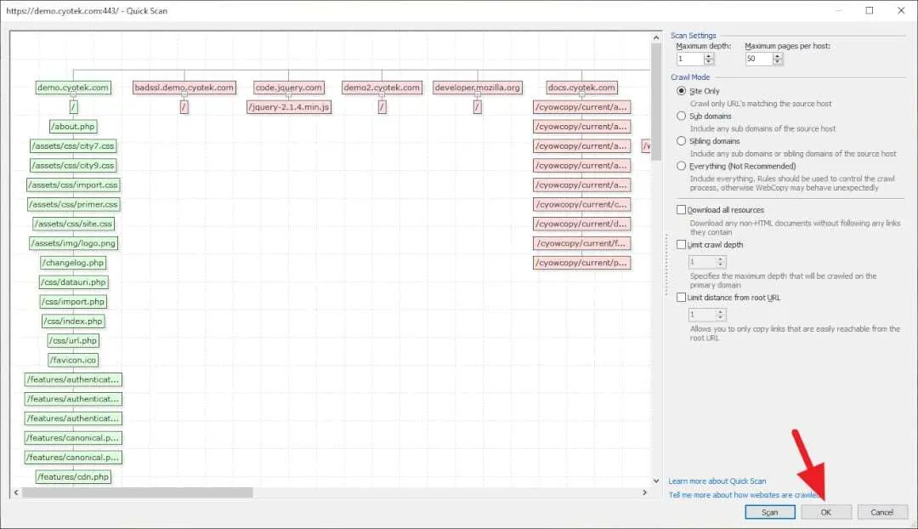
Task: Choose the Sibling domains radio option
Action: 681,141
